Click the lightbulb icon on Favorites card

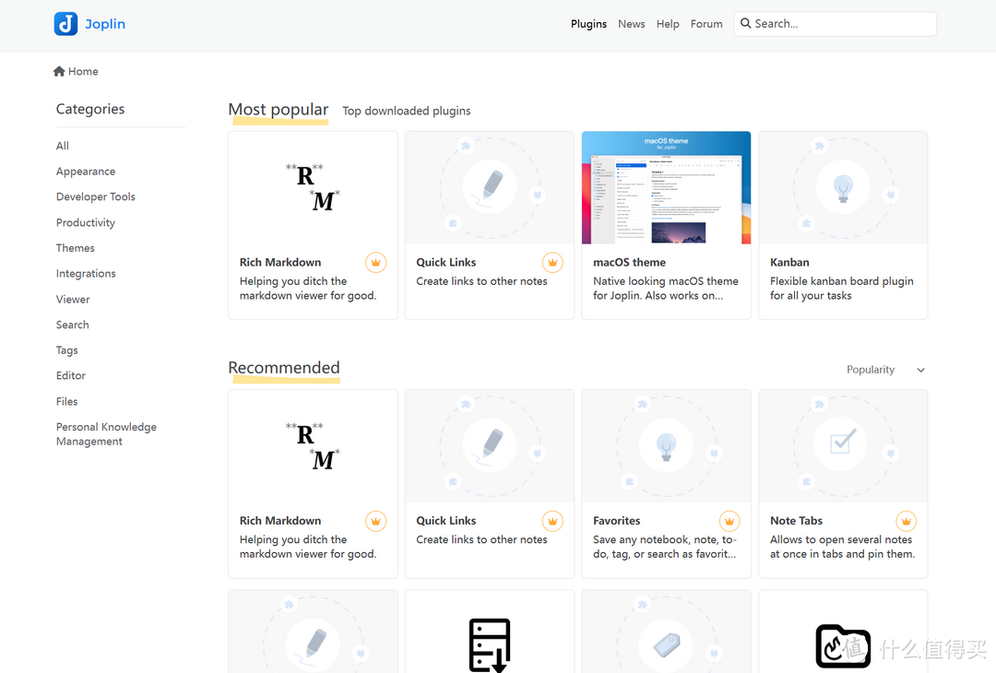click(x=667, y=445)
